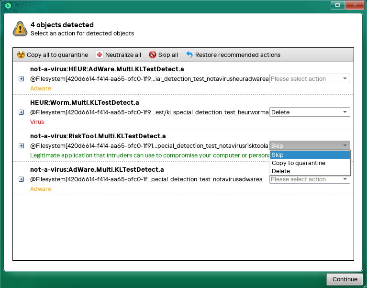The image size is (367, 288).
Task: Expand the RiskTool detection entry
Action: click(x=21, y=146)
